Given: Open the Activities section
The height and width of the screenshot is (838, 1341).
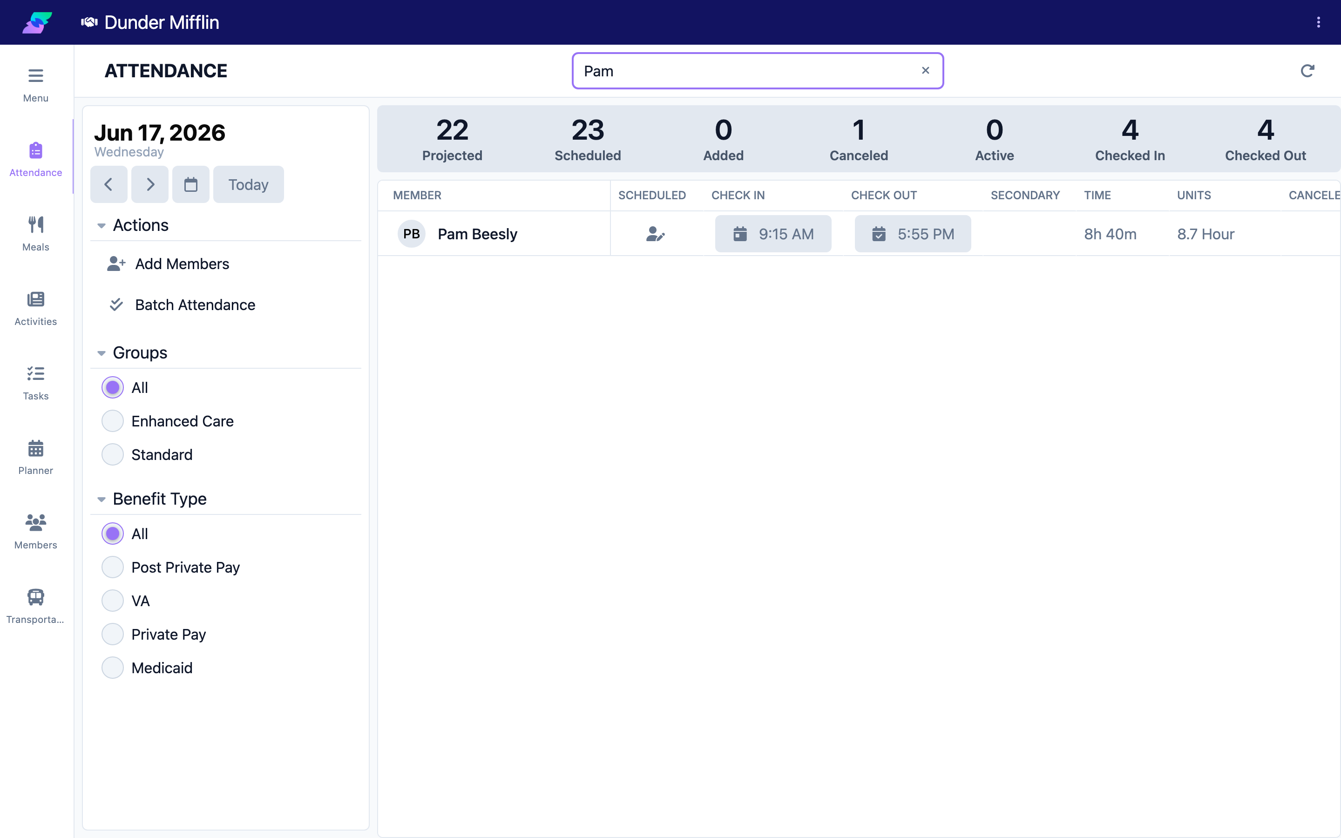Looking at the screenshot, I should tap(35, 308).
